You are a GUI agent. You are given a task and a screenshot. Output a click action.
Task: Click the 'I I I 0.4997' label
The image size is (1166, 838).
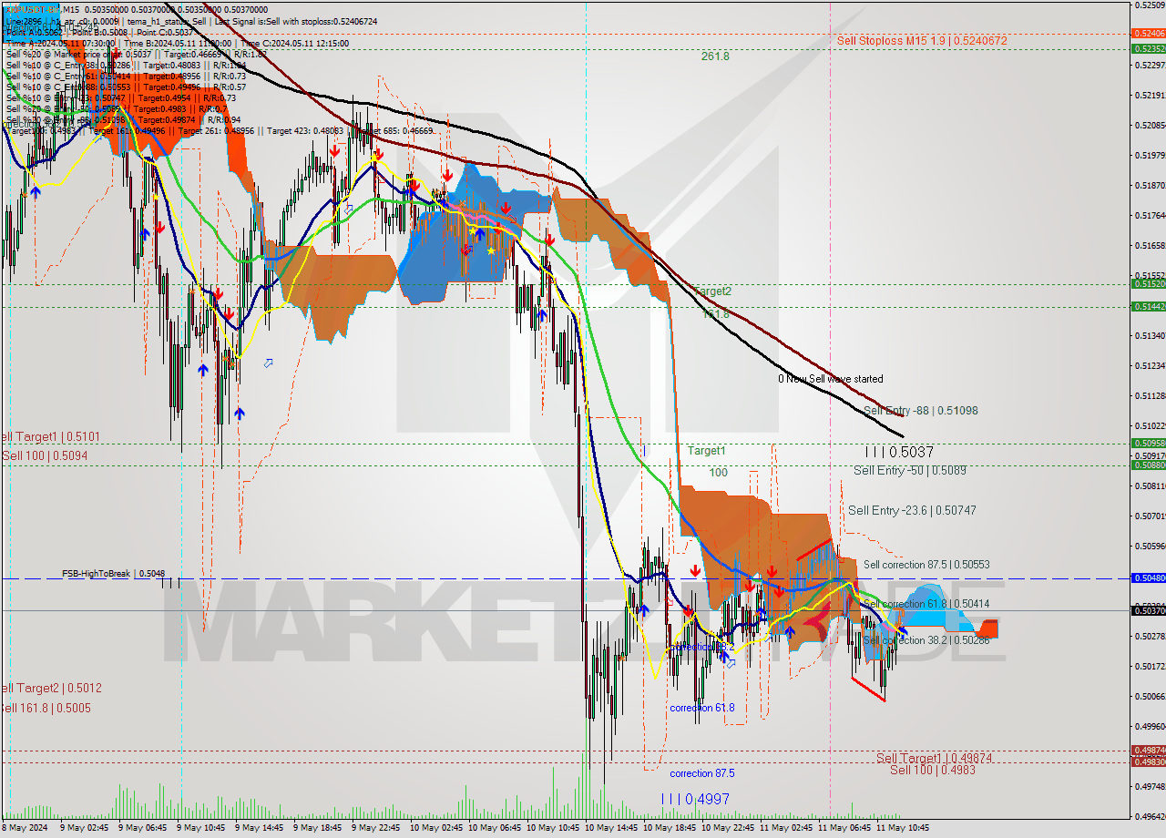pyautogui.click(x=696, y=799)
